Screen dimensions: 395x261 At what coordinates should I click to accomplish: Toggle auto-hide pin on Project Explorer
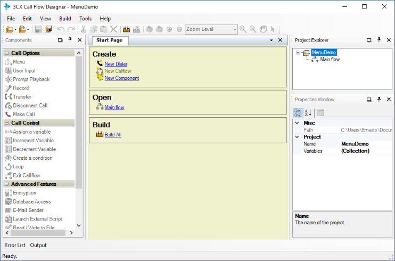[x=379, y=40]
